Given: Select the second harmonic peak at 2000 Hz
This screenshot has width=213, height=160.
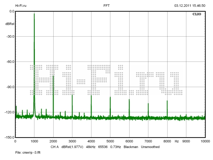Looking at the screenshot, I should (x=53, y=76).
